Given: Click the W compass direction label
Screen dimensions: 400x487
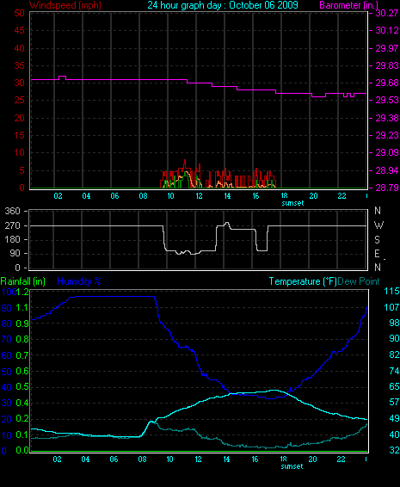Looking at the screenshot, I should point(378,225).
